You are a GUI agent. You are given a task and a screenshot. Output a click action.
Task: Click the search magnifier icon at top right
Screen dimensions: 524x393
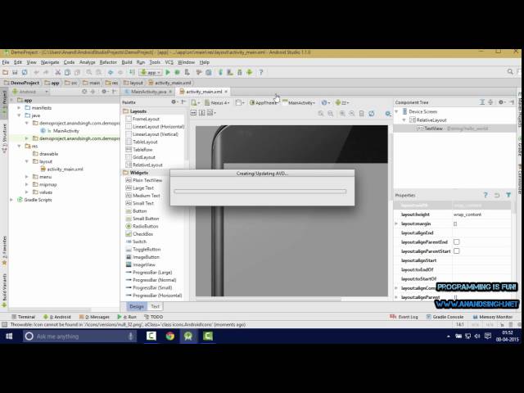tap(510, 71)
